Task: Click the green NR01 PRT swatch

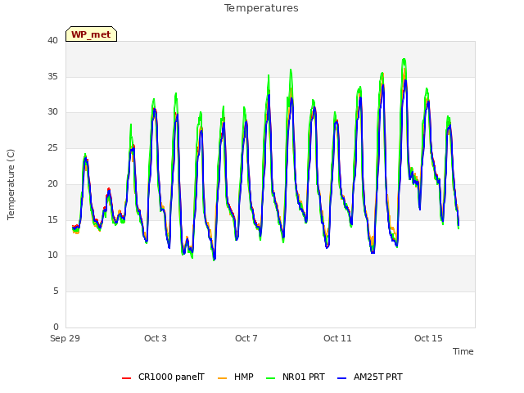Action: coord(271,378)
